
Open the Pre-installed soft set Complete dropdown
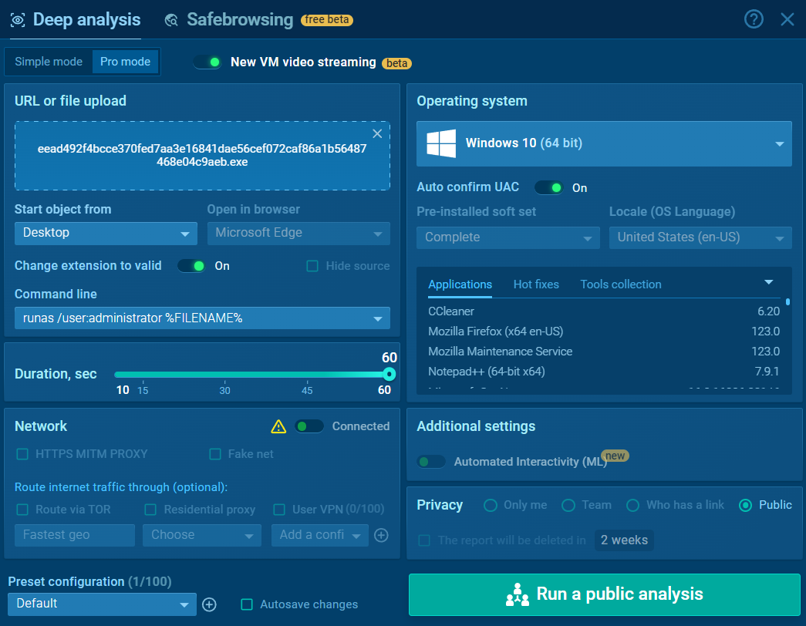508,237
